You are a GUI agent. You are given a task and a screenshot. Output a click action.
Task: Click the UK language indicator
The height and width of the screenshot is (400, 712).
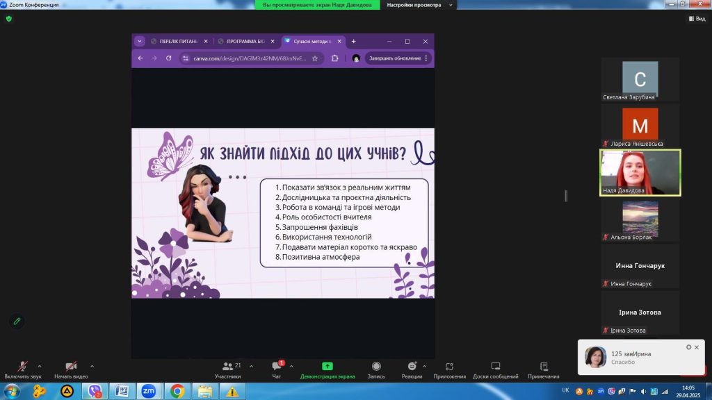(565, 390)
